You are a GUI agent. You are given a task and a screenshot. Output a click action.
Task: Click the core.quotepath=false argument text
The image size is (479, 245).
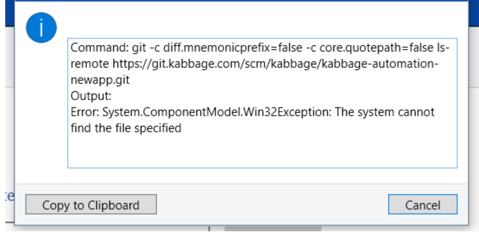click(x=376, y=47)
